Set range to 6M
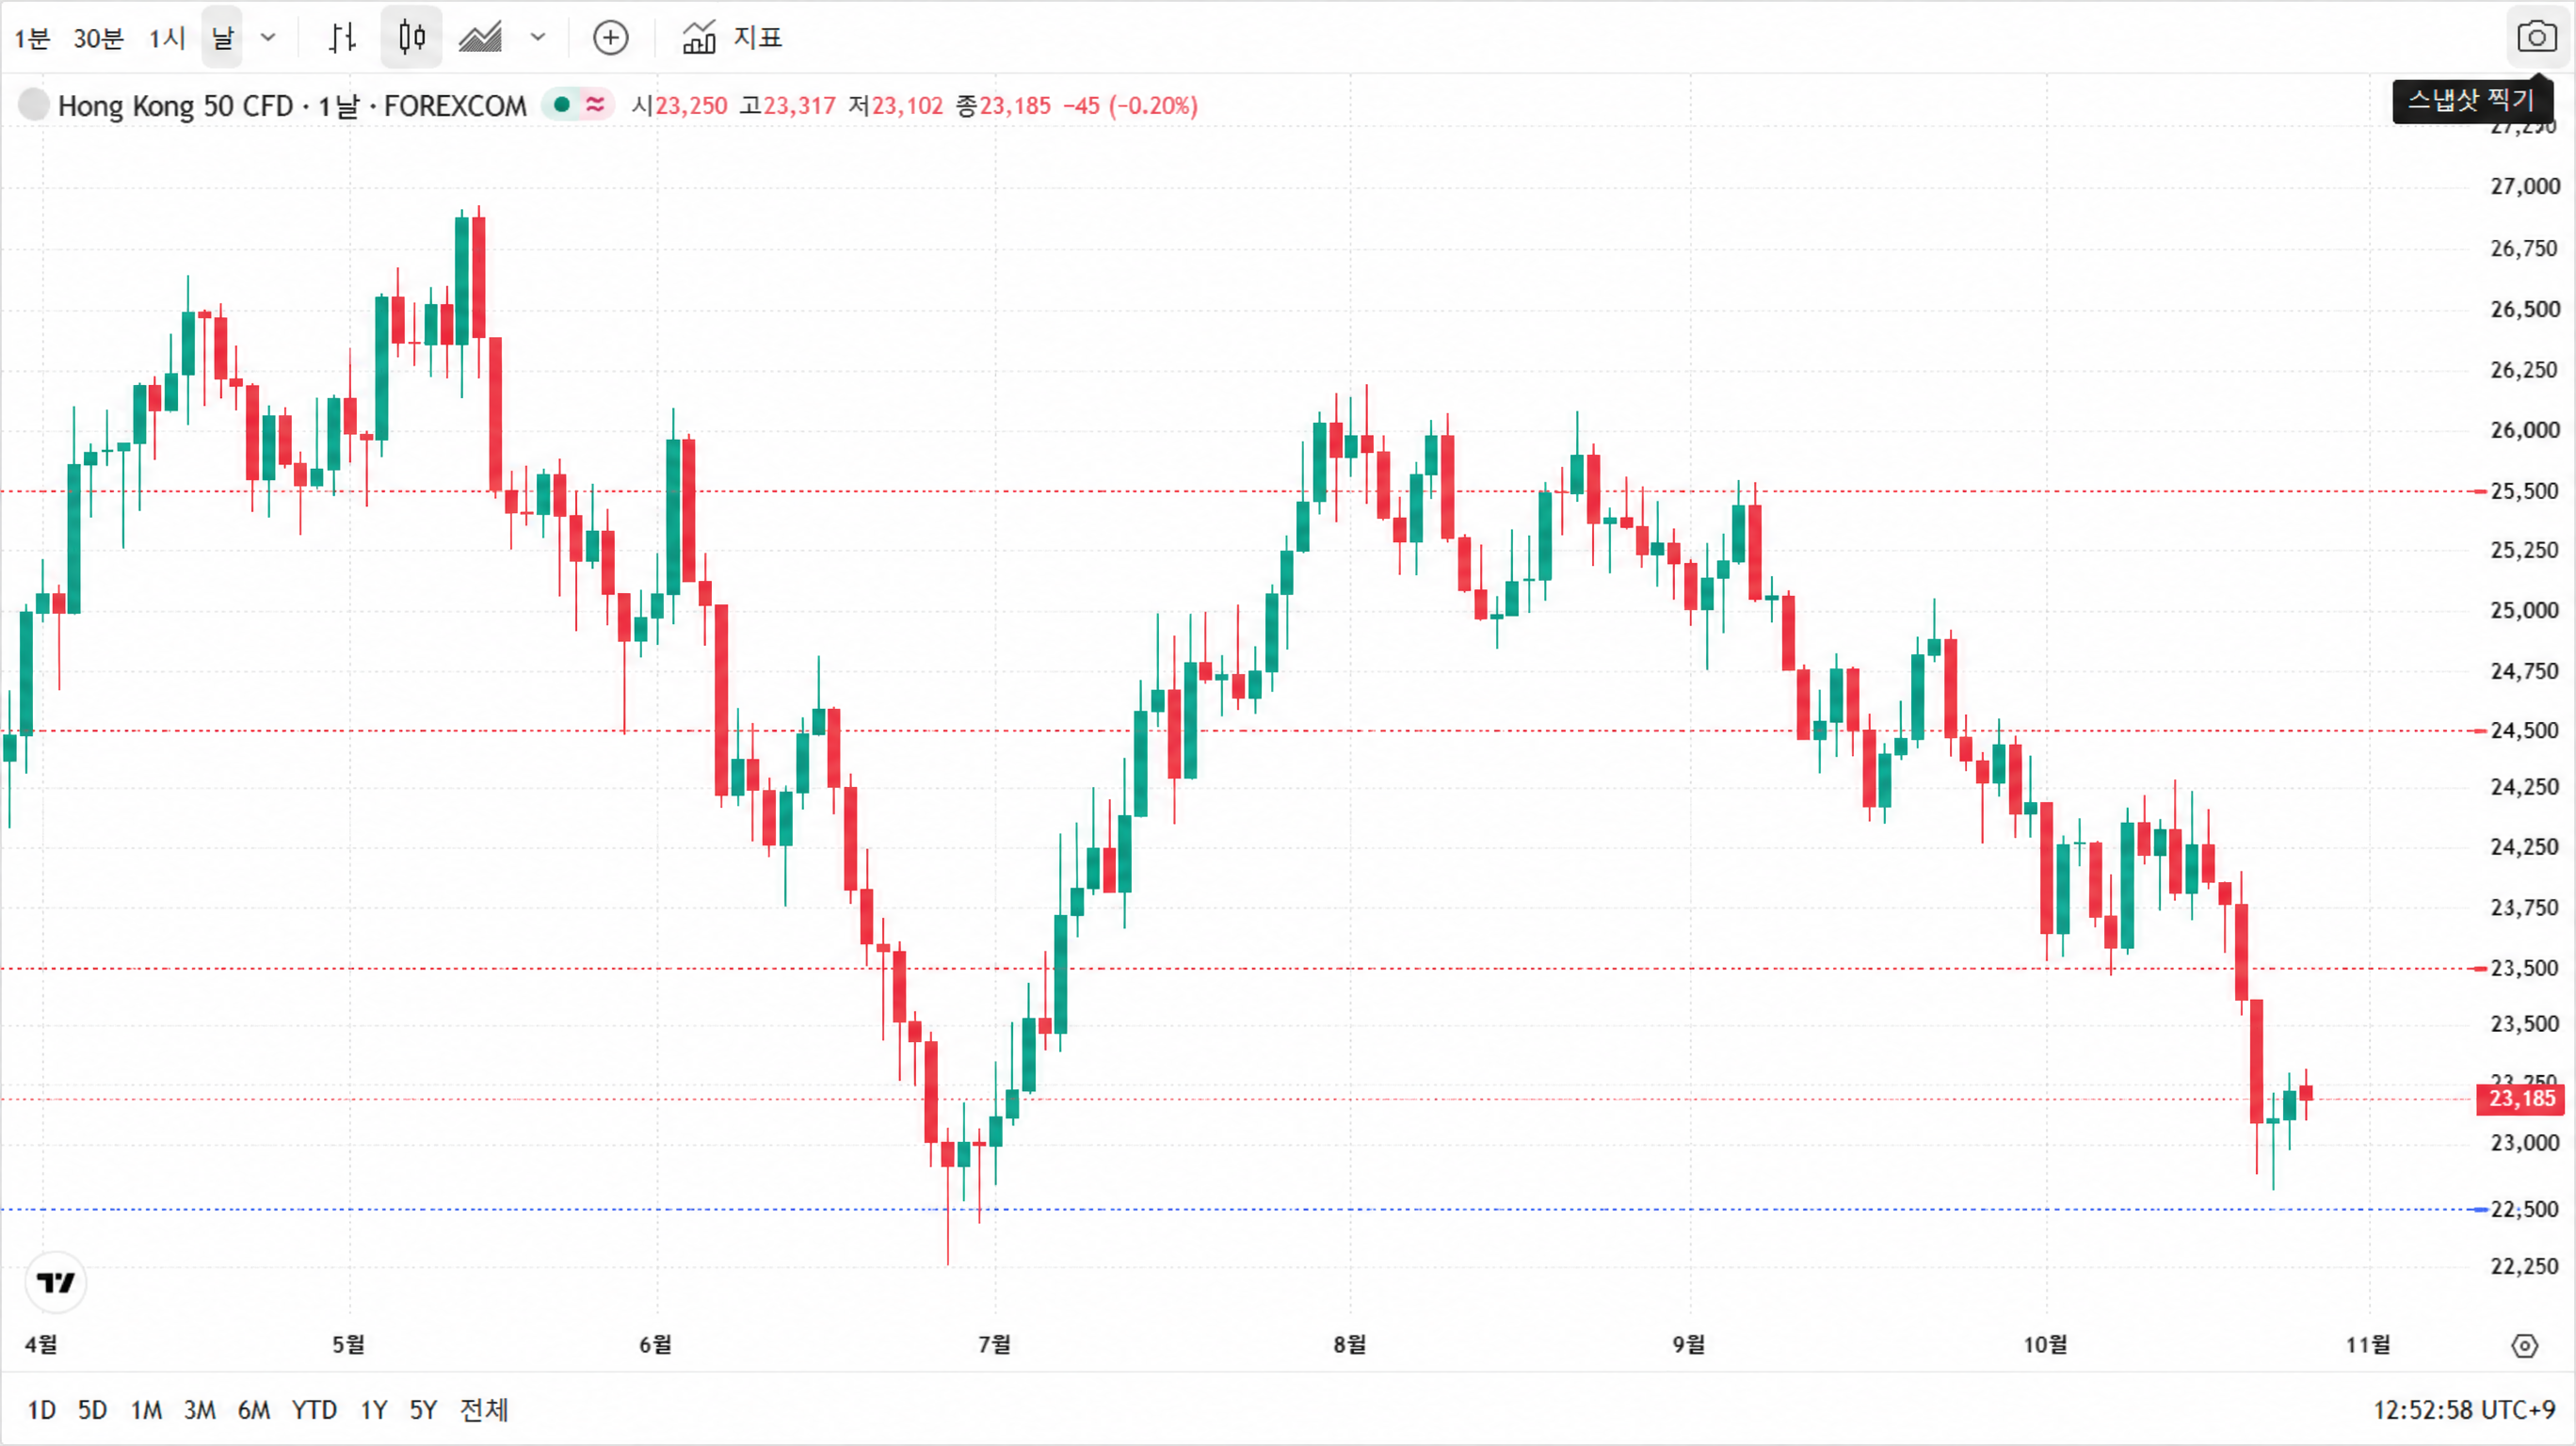 tap(254, 1411)
